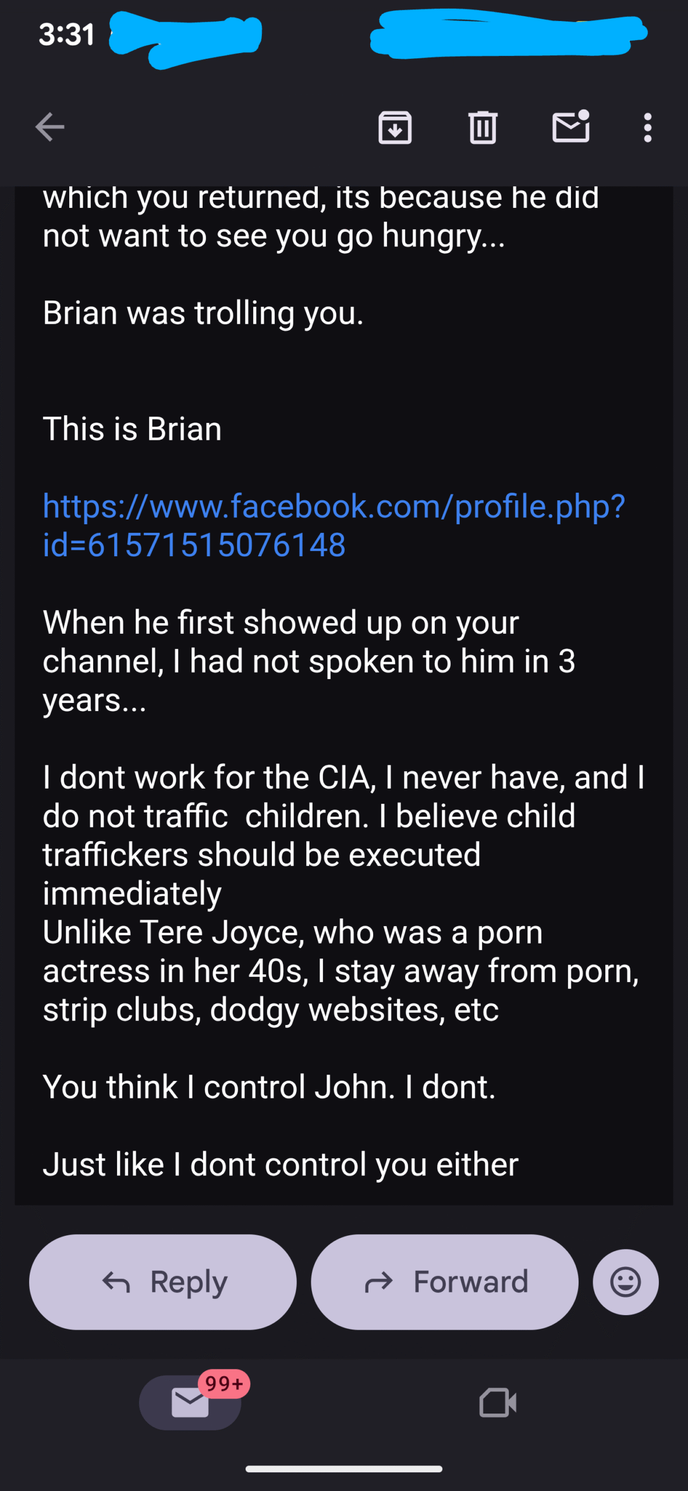Mark this email as unread

point(571,126)
